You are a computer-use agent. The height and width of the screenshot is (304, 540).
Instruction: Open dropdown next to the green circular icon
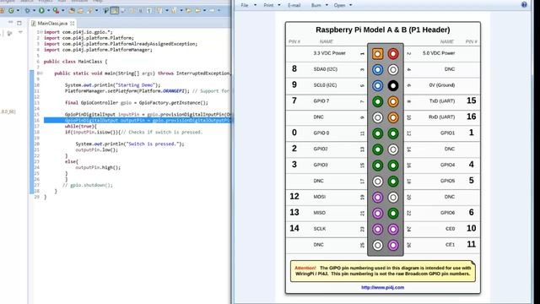[x=18, y=11]
